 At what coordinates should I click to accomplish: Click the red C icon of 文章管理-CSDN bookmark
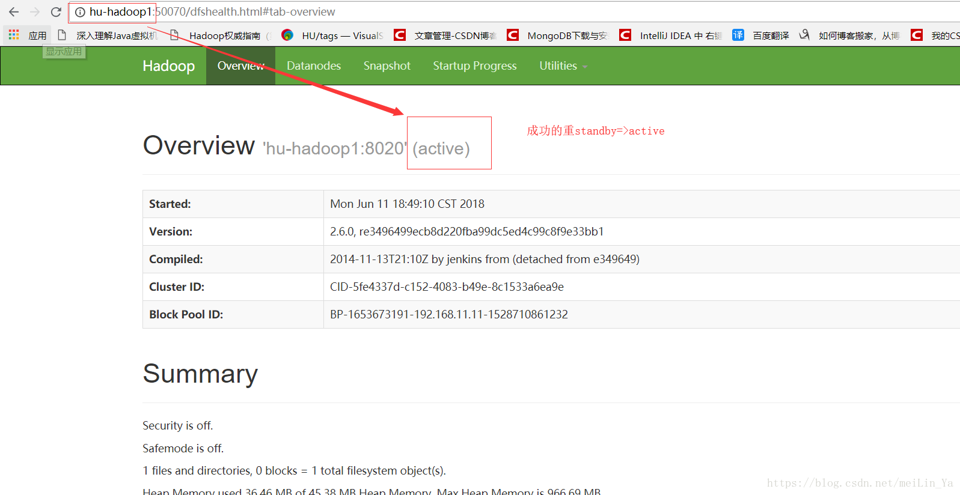400,35
